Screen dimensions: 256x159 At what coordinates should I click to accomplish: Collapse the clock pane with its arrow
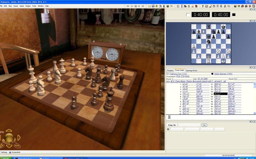click(251, 9)
